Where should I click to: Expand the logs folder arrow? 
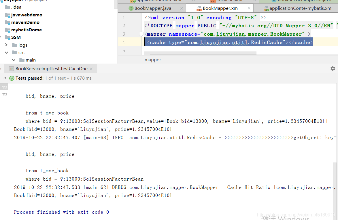pyautogui.click(x=6, y=45)
